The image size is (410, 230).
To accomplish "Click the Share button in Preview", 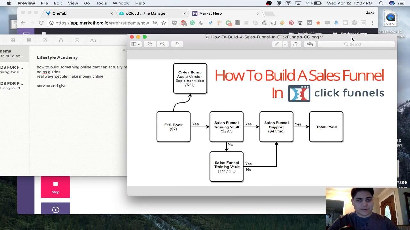I will coord(177,44).
